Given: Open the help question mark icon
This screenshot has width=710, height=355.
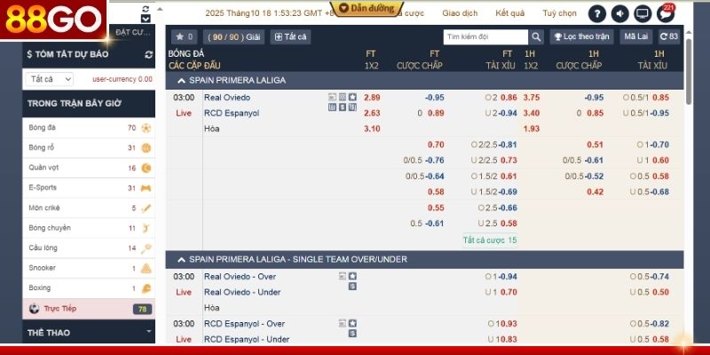Looking at the screenshot, I should point(597,13).
